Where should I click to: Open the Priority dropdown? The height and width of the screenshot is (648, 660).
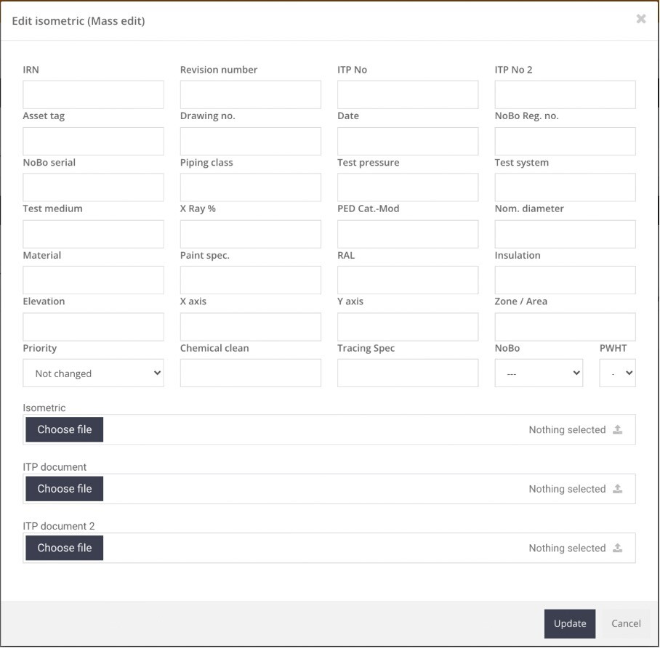93,373
